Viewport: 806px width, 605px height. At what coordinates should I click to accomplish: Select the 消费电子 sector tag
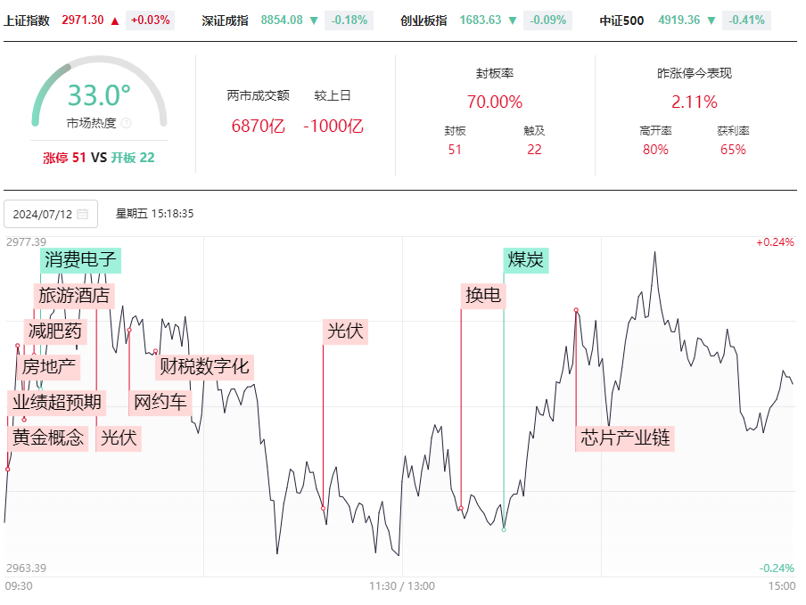(x=81, y=260)
